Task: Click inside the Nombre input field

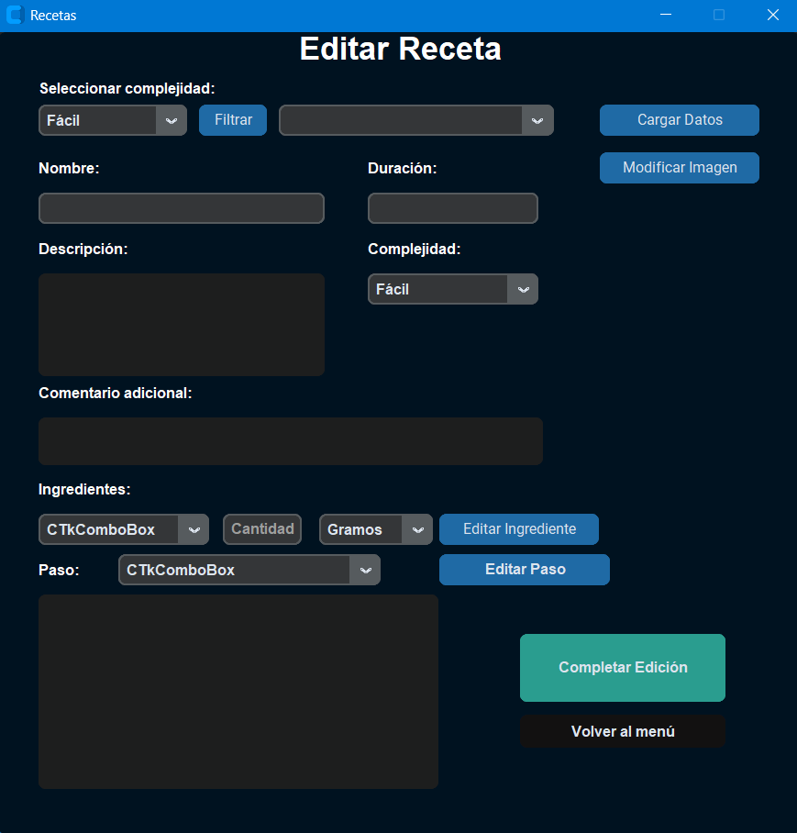Action: click(x=181, y=208)
